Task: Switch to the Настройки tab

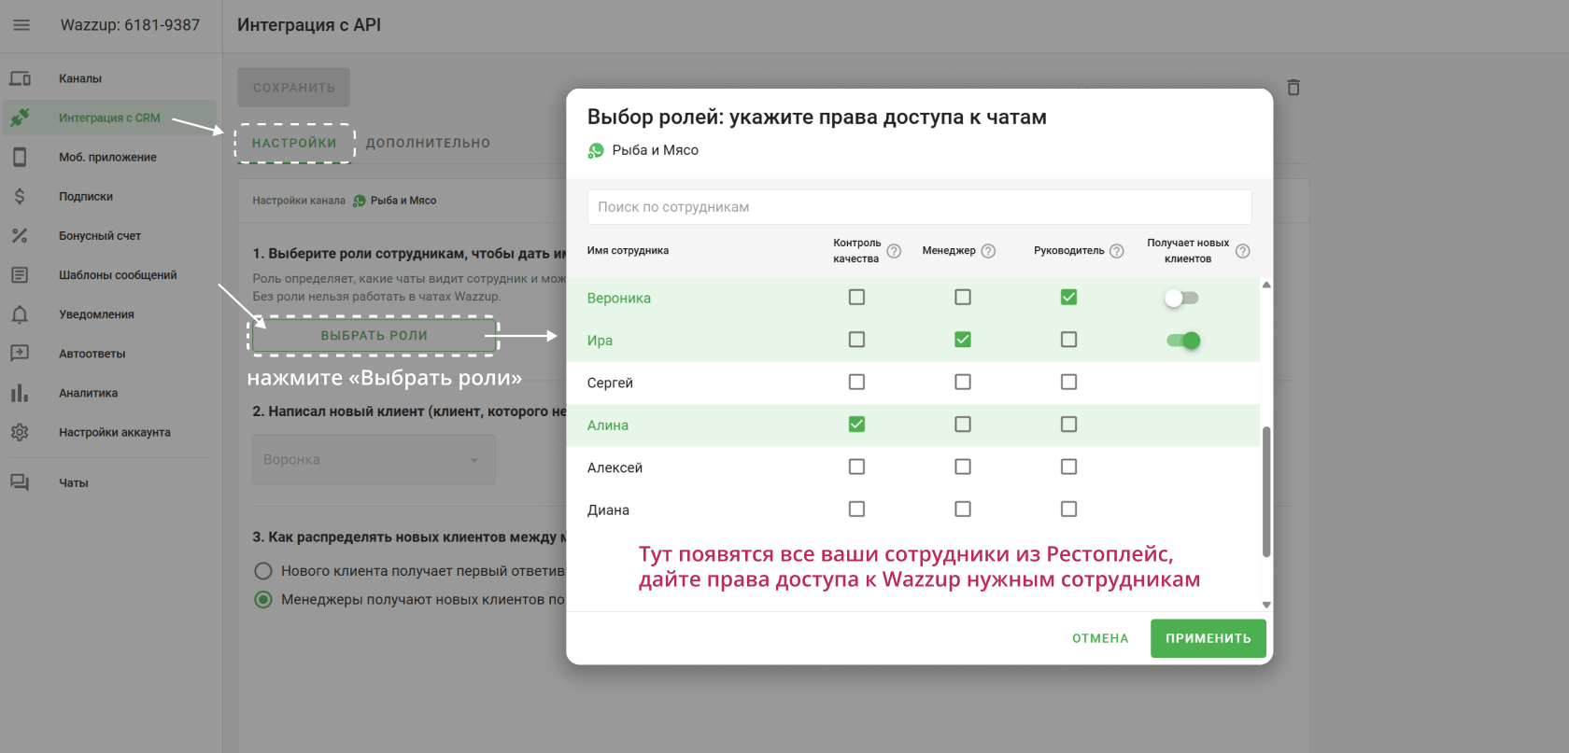Action: click(x=294, y=143)
